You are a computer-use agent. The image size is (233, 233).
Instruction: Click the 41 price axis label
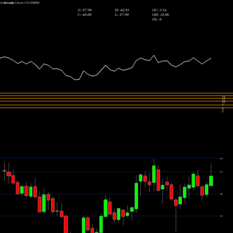click(221, 172)
